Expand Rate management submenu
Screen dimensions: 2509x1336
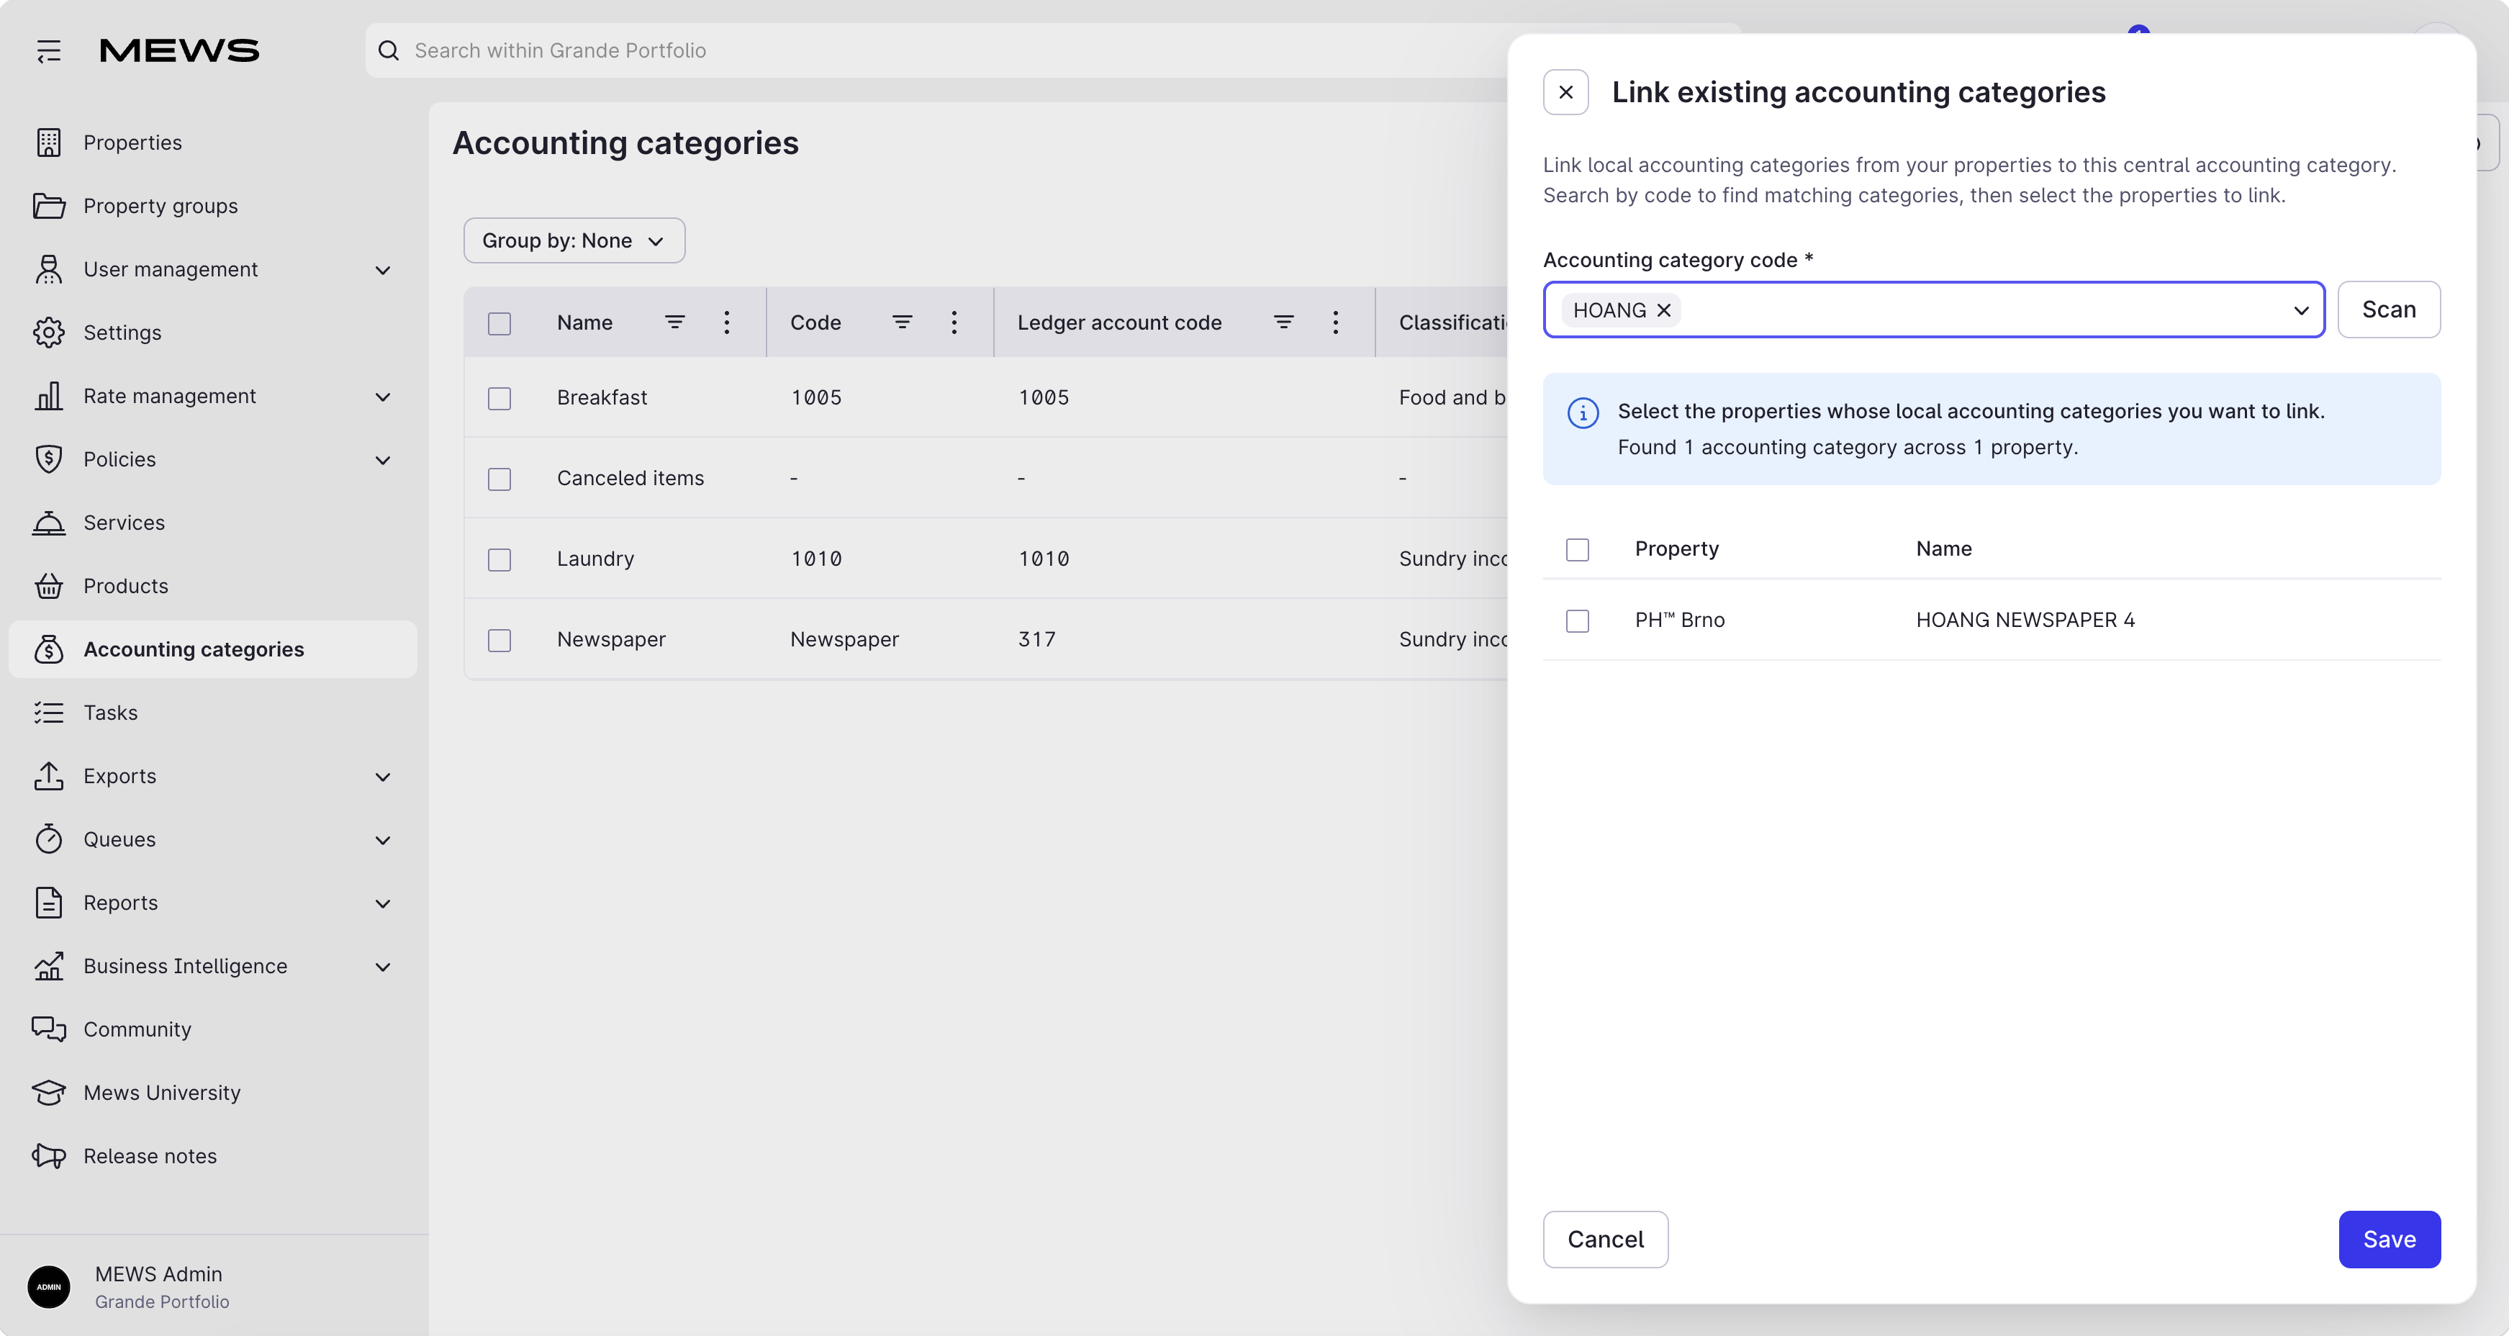click(383, 397)
